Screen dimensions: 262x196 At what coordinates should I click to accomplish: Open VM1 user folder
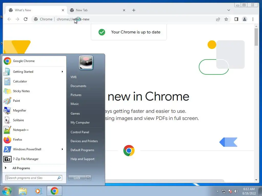pos(73,77)
